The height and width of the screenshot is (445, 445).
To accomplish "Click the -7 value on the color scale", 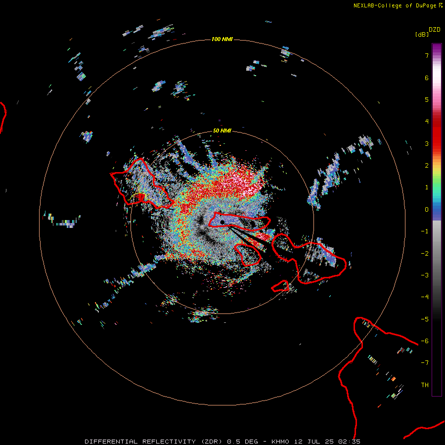I will tap(425, 363).
